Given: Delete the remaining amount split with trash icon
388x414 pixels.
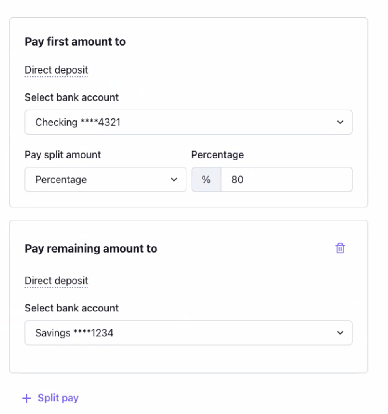Looking at the screenshot, I should pos(340,248).
